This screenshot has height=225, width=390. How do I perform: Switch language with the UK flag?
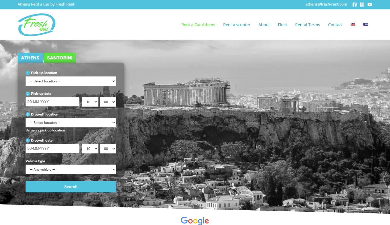353,25
